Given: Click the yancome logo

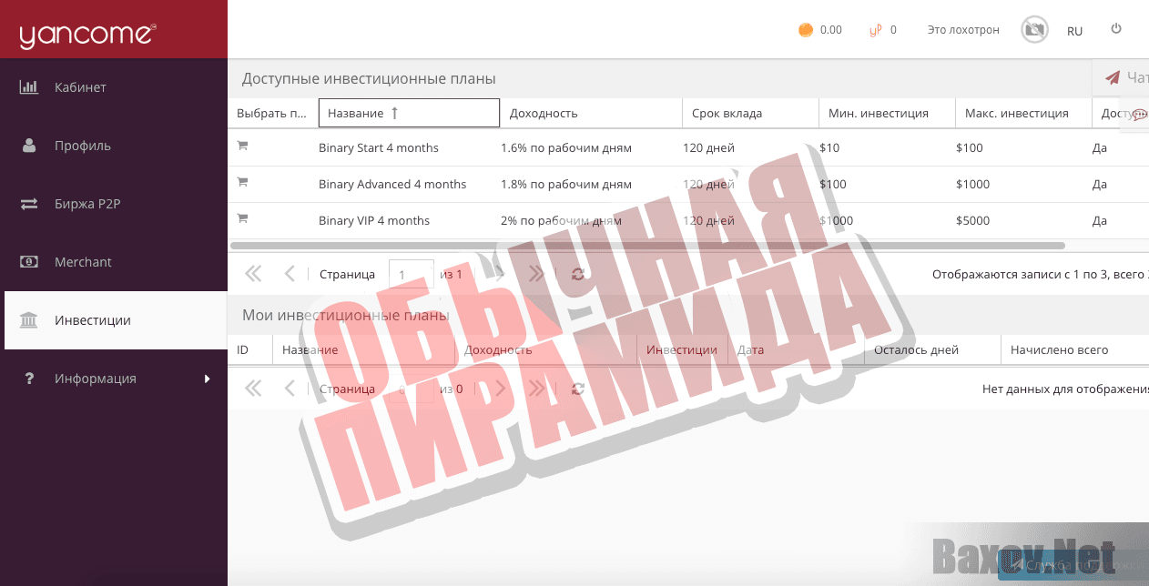Looking at the screenshot, I should click(x=87, y=34).
